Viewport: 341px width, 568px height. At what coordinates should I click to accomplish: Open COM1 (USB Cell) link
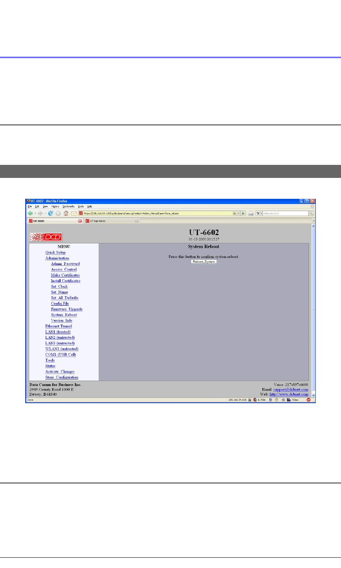click(60, 355)
